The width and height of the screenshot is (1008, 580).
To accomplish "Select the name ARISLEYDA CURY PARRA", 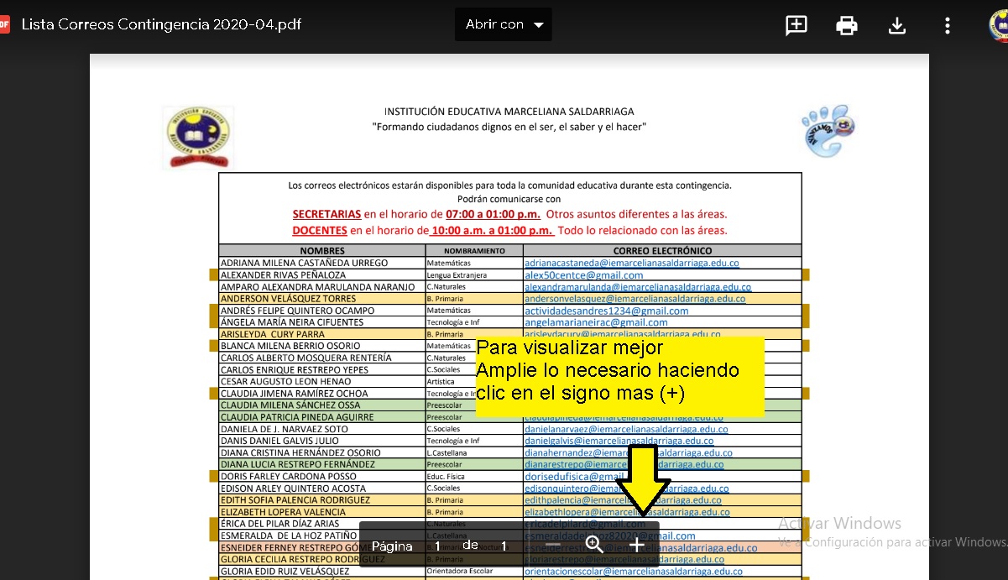I will (272, 334).
